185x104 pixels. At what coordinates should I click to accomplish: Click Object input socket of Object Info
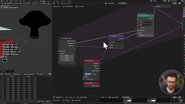(x=83, y=77)
